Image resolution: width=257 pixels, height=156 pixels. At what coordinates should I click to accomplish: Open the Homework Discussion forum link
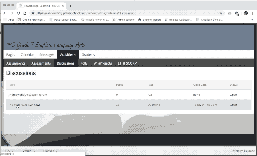coord(28,95)
